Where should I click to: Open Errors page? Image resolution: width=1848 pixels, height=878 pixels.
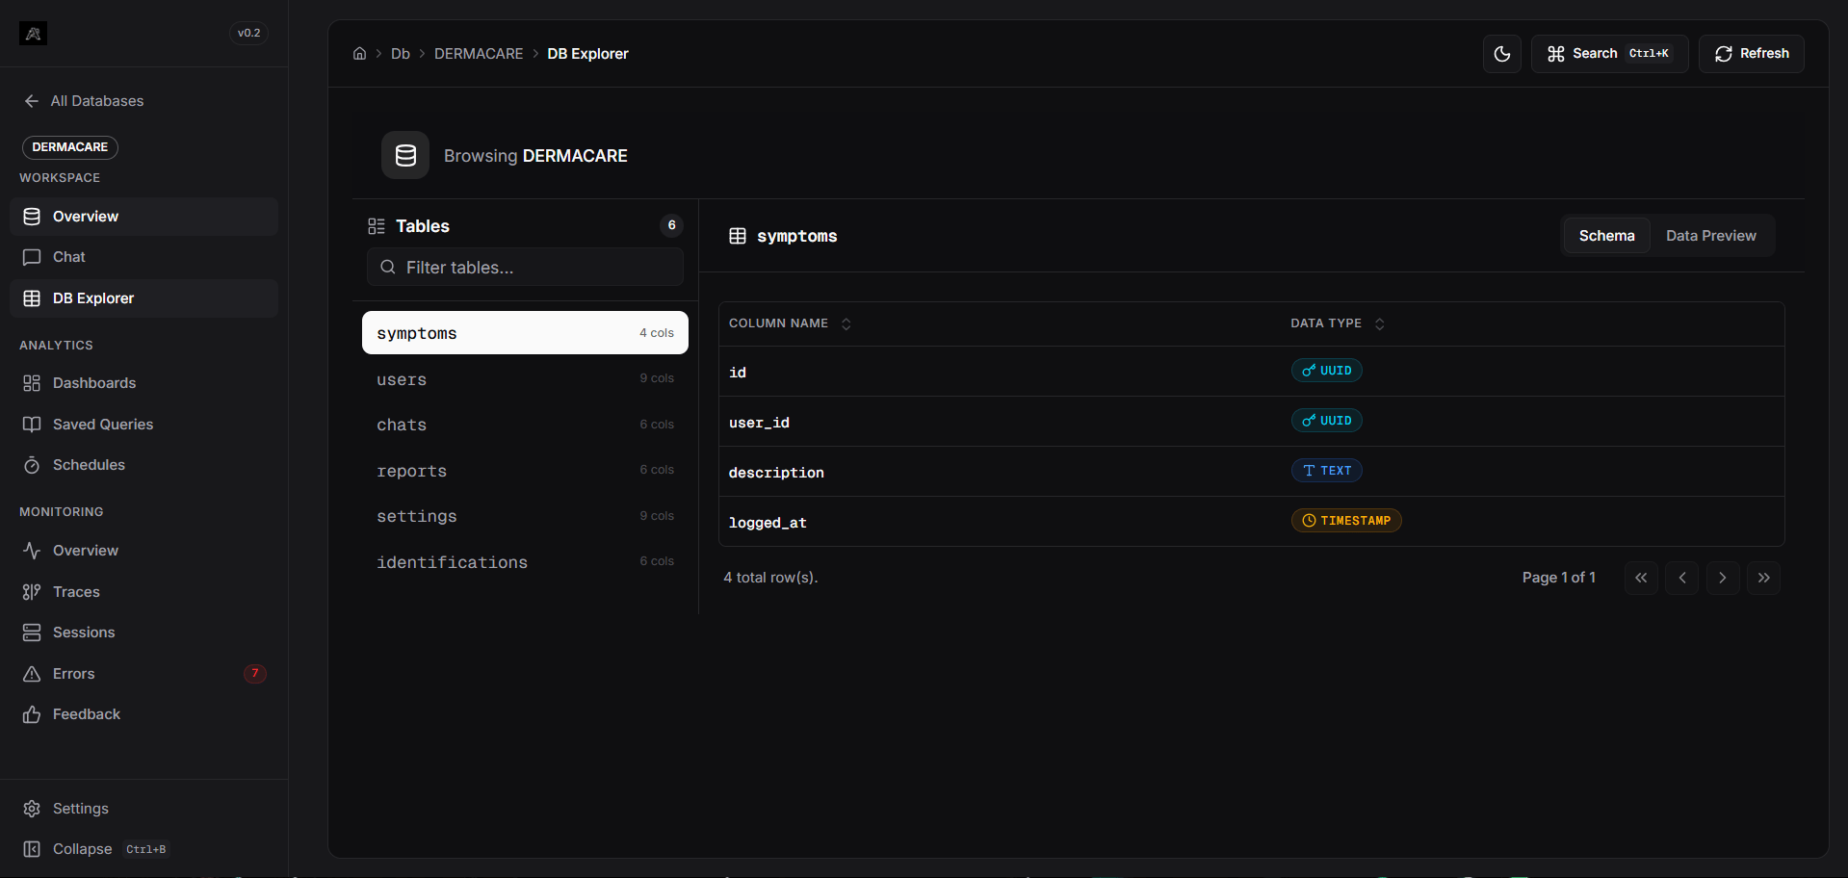click(x=144, y=674)
